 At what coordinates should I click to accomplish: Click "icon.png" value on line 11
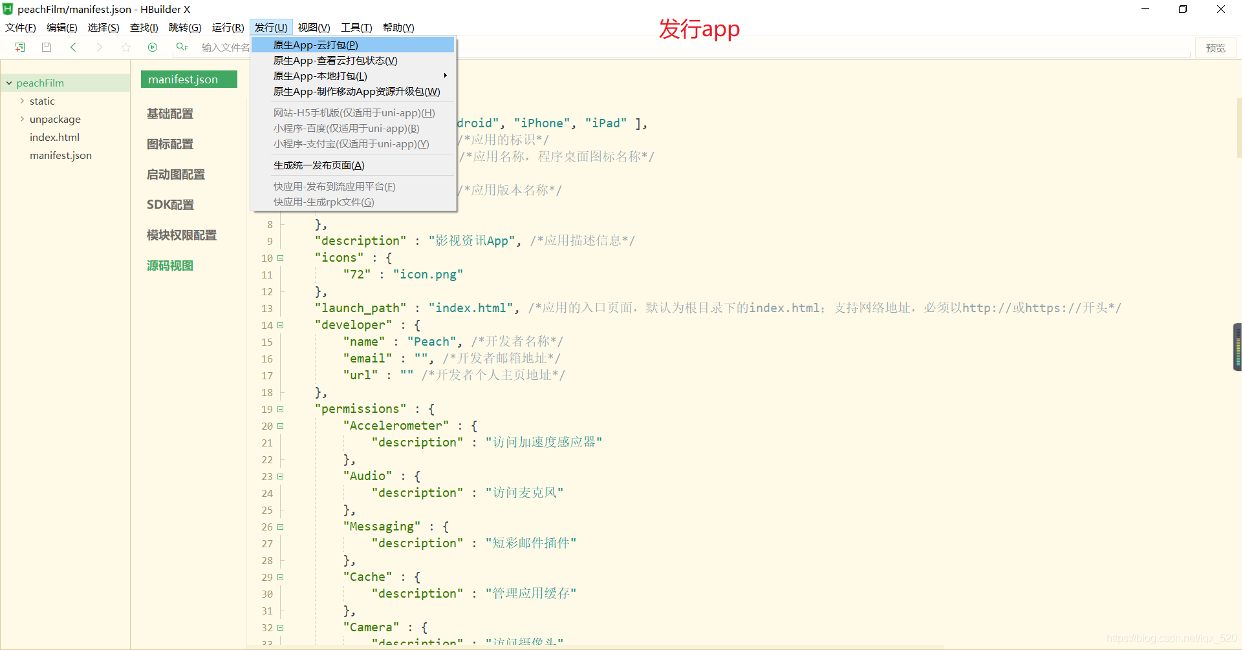[x=428, y=275]
